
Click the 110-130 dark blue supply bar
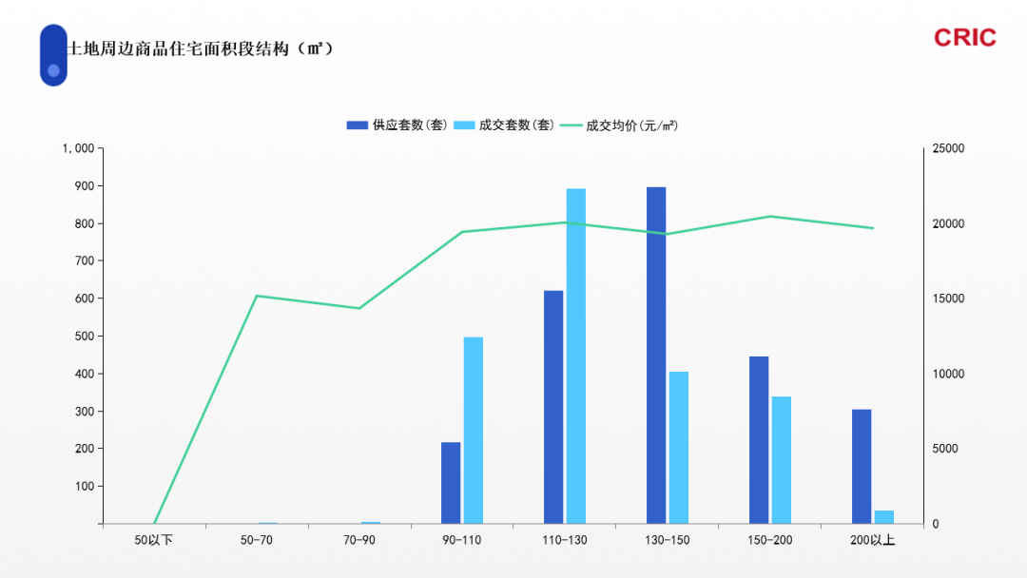click(x=553, y=407)
